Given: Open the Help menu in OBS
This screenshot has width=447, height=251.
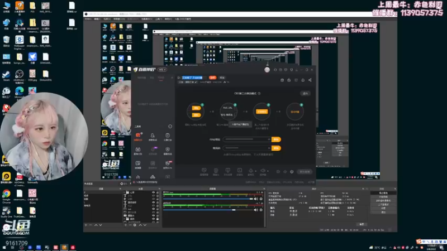Looking at the screenshot, I should (168, 19).
